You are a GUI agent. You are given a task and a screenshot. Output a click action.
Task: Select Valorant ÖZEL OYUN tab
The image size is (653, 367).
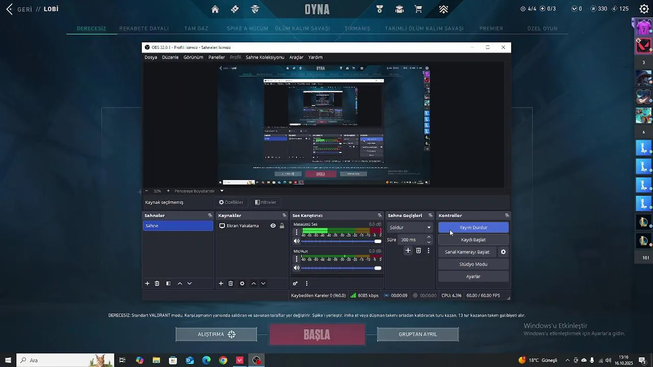pyautogui.click(x=542, y=29)
